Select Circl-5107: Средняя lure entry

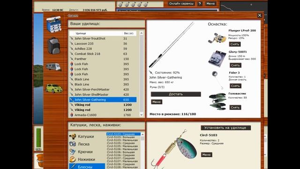(123, 158)
